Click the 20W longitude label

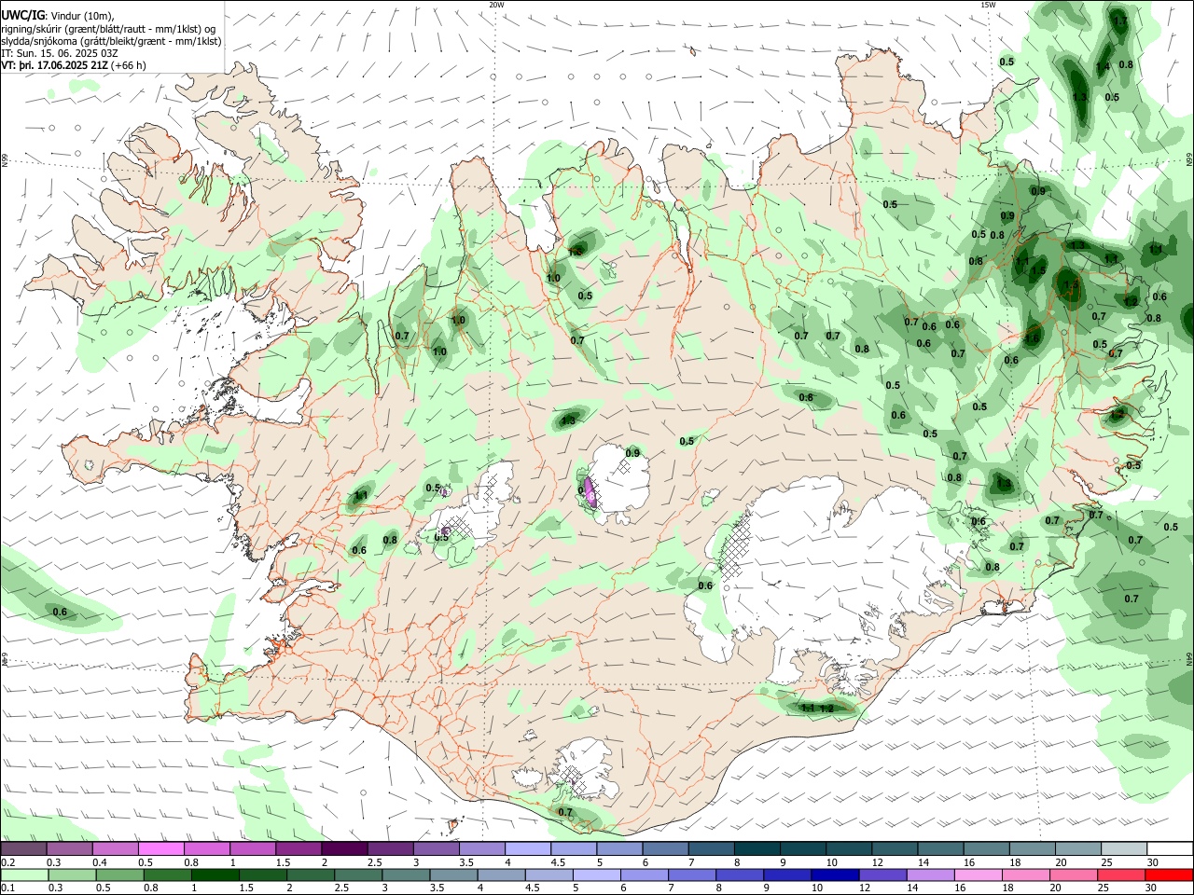496,5
